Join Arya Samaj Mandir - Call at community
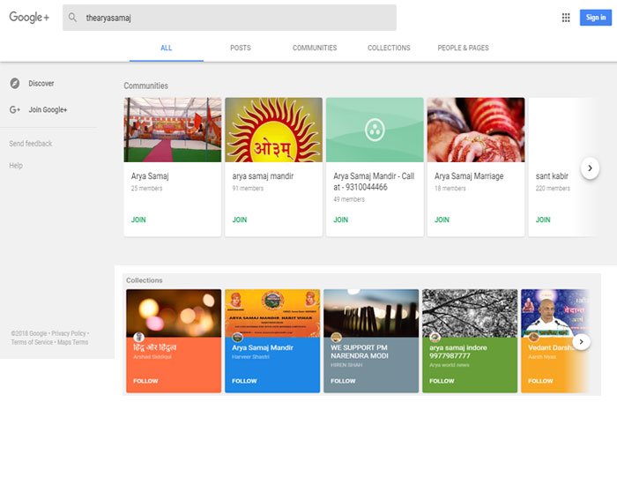 341,220
